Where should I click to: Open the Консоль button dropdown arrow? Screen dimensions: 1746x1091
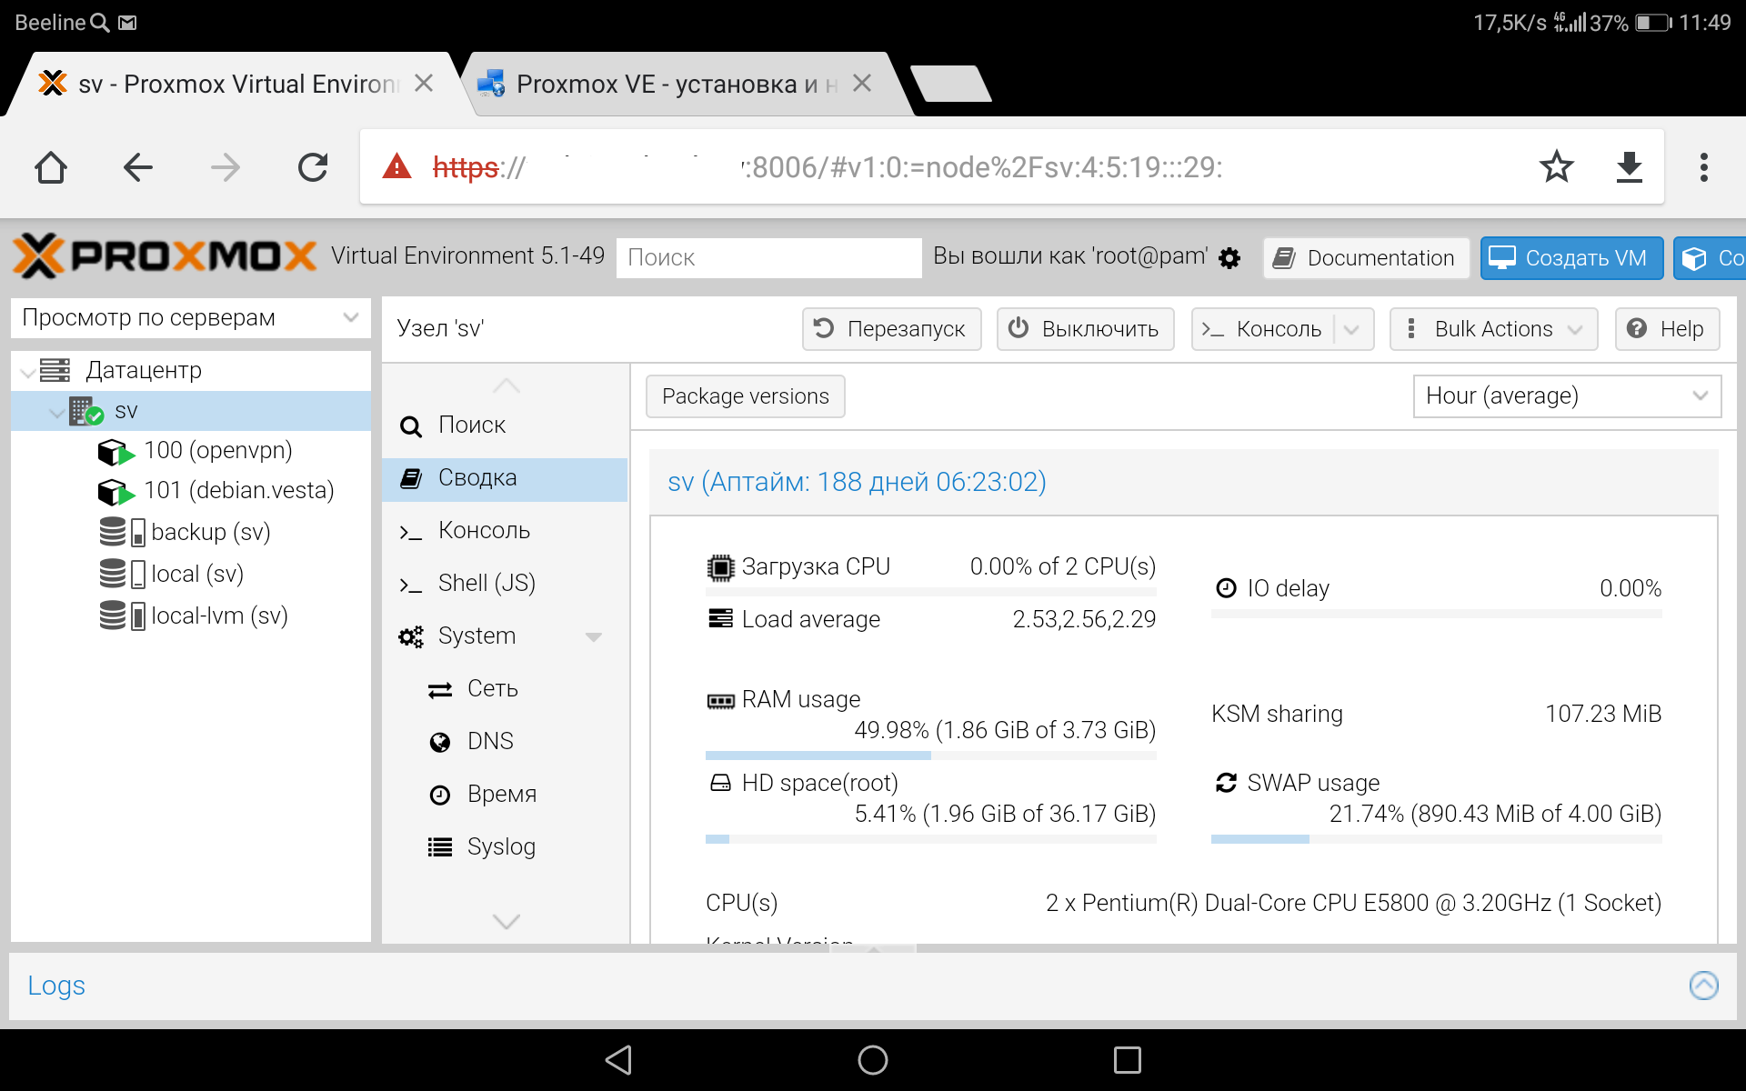pyautogui.click(x=1351, y=329)
